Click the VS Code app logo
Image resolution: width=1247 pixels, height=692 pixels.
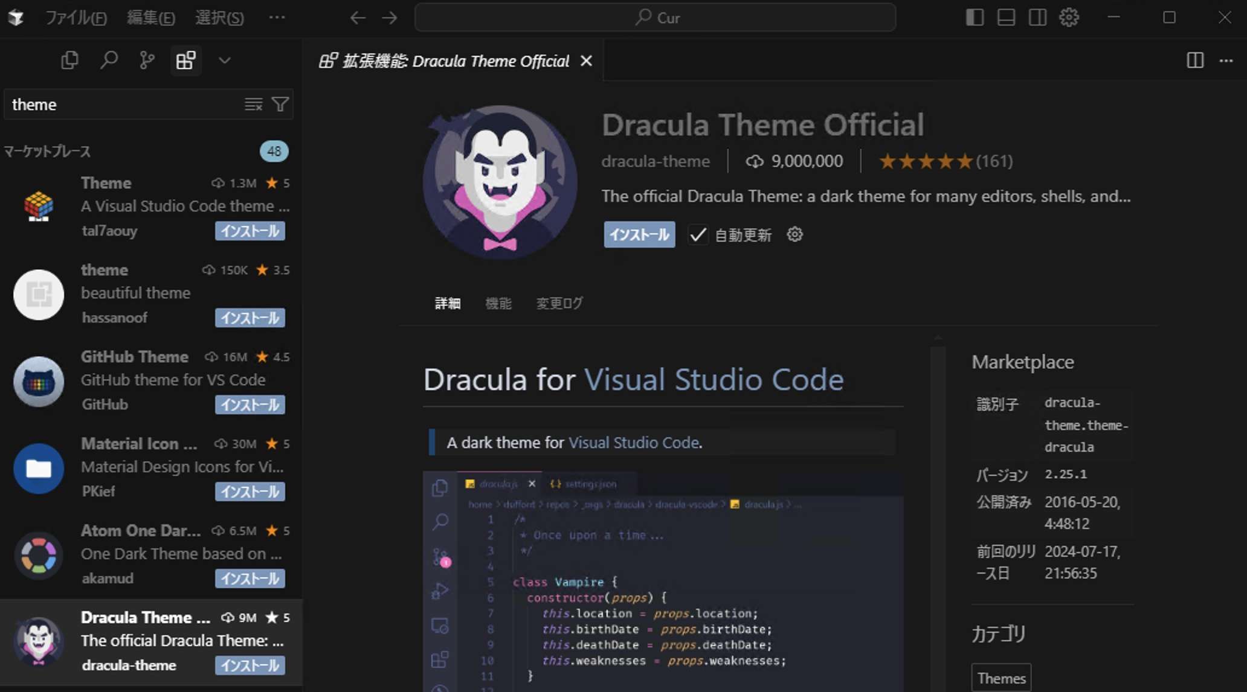click(x=16, y=18)
